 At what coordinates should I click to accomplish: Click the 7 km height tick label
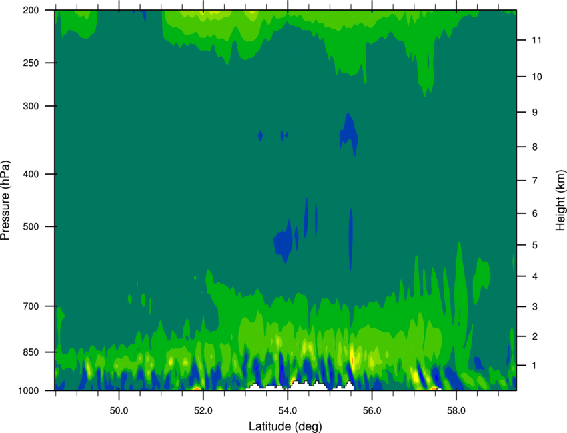coord(535,181)
